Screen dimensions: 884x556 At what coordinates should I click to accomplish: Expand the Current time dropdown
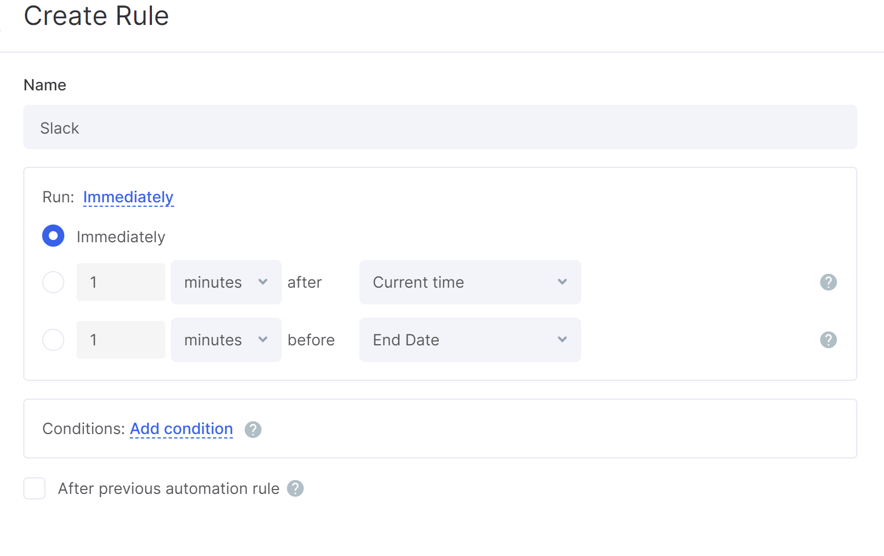[x=470, y=282]
